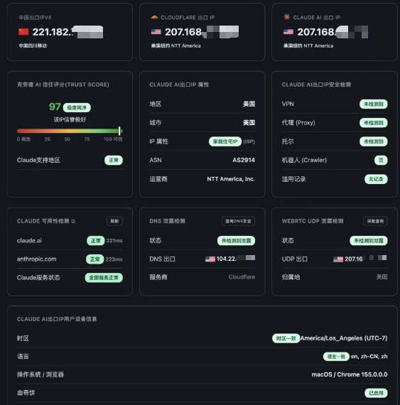Screen dimensions: 400x405
Task: Click the 美国 value in 城市 row
Action: [x=249, y=122]
